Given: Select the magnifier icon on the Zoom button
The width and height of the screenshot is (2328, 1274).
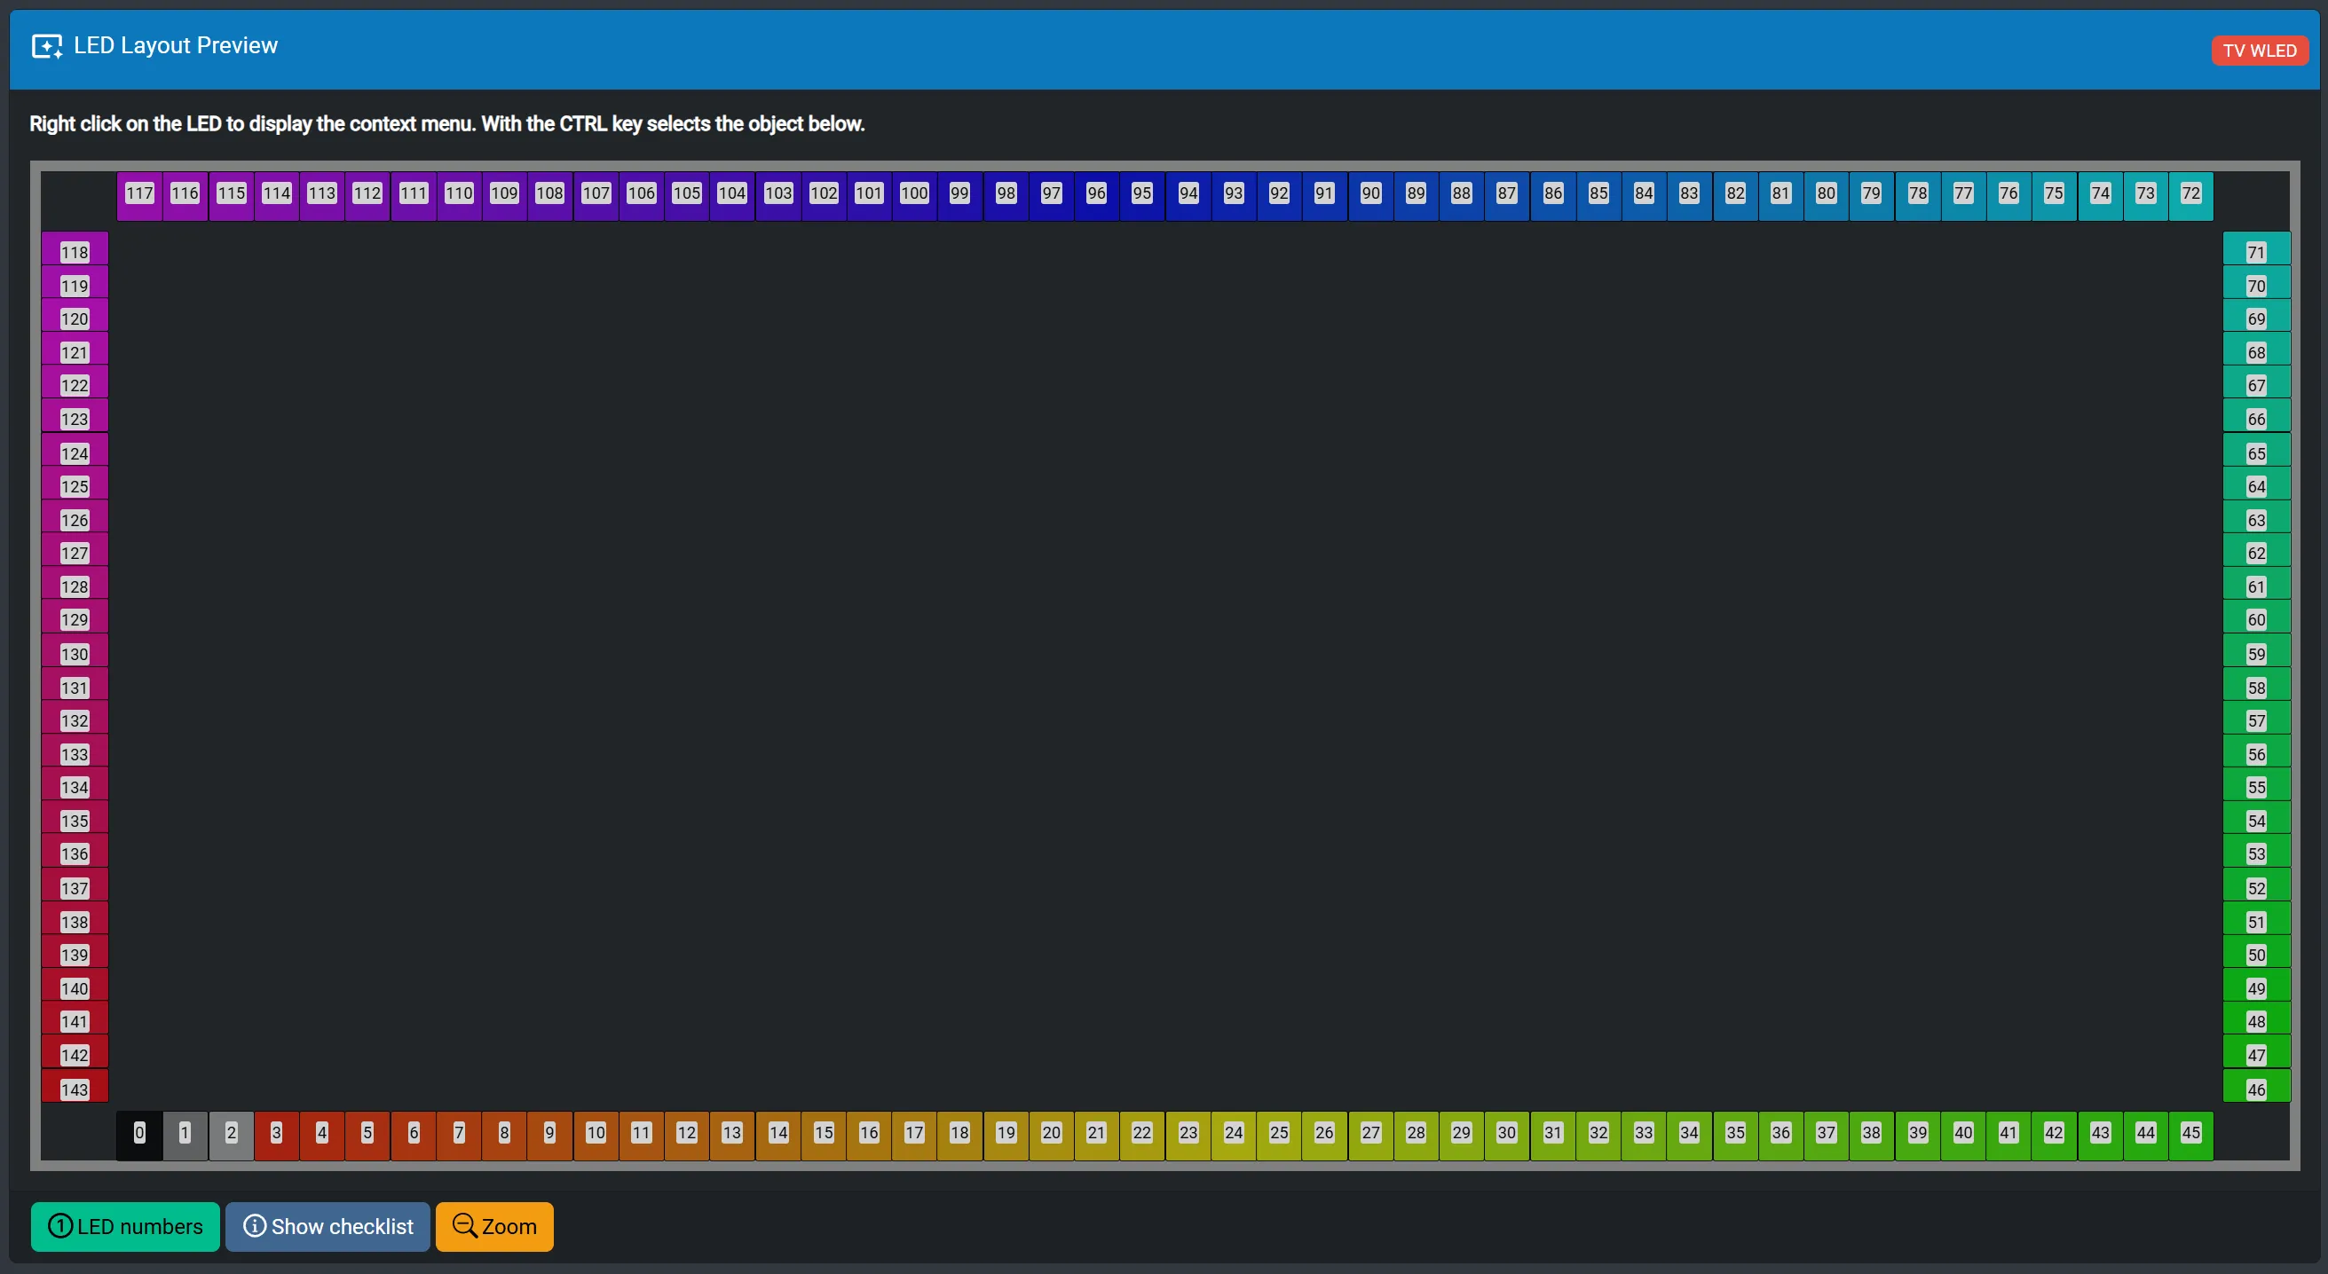Looking at the screenshot, I should (463, 1226).
